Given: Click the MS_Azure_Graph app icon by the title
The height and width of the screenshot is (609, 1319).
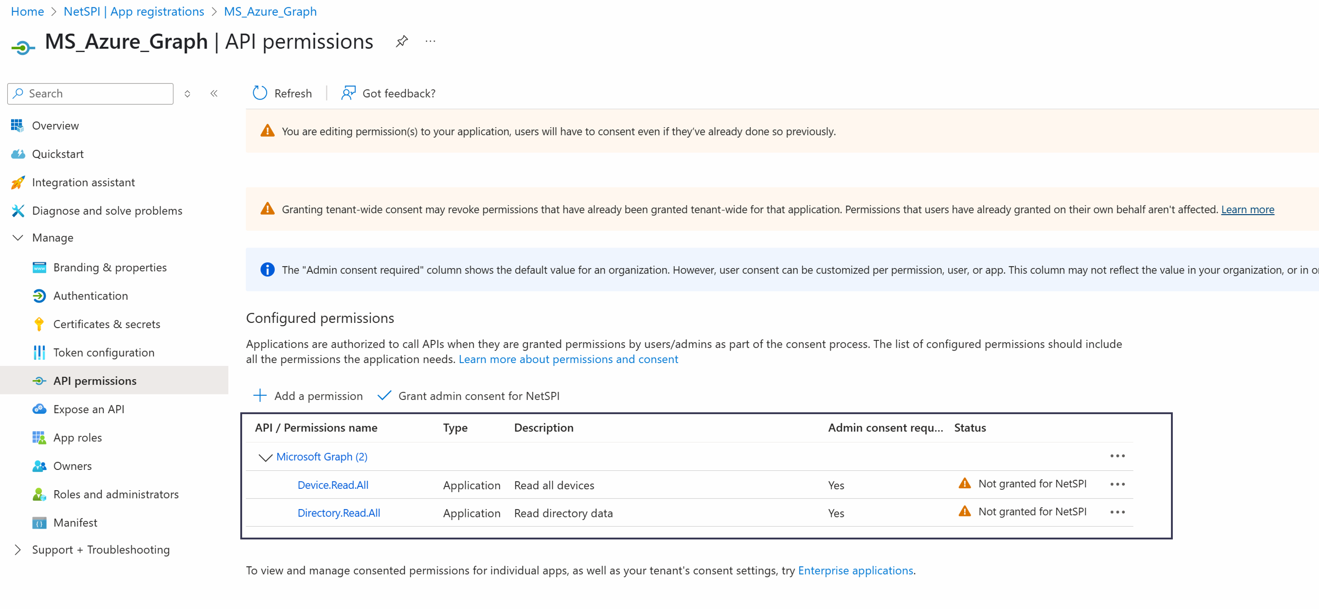Looking at the screenshot, I should [x=23, y=47].
